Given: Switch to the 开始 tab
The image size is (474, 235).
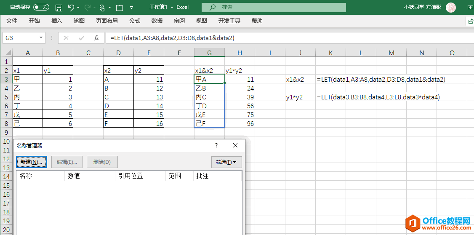Looking at the screenshot, I should click(34, 21).
